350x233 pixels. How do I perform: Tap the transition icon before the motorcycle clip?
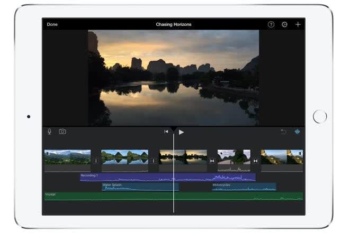(212, 161)
